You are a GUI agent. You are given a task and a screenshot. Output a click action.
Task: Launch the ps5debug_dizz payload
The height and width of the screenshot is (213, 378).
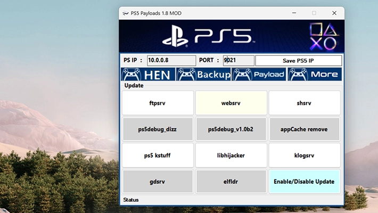pos(158,129)
